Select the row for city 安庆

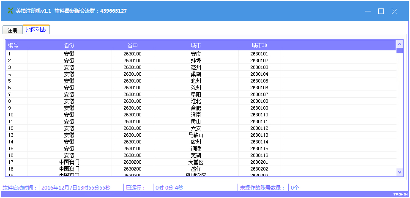point(196,54)
